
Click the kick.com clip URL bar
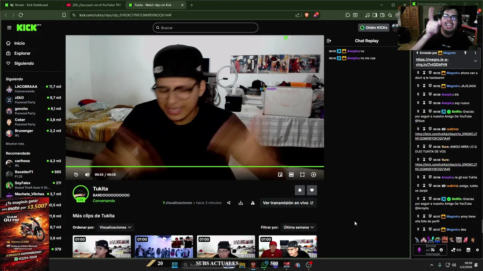pyautogui.click(x=126, y=15)
